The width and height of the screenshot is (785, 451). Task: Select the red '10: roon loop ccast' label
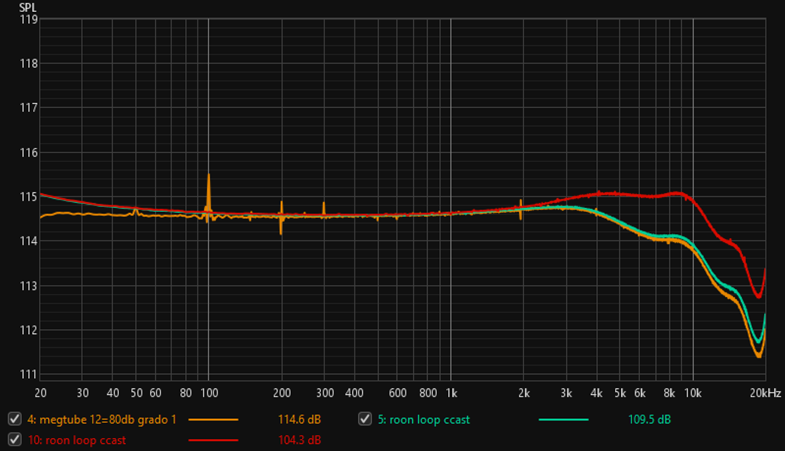[77, 440]
